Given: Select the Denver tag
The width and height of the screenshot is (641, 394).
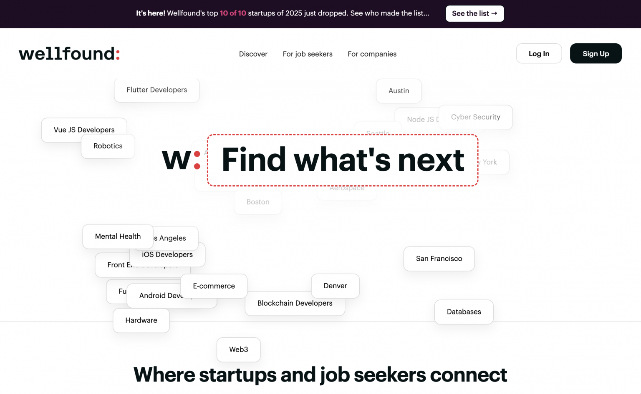Looking at the screenshot, I should click(335, 286).
